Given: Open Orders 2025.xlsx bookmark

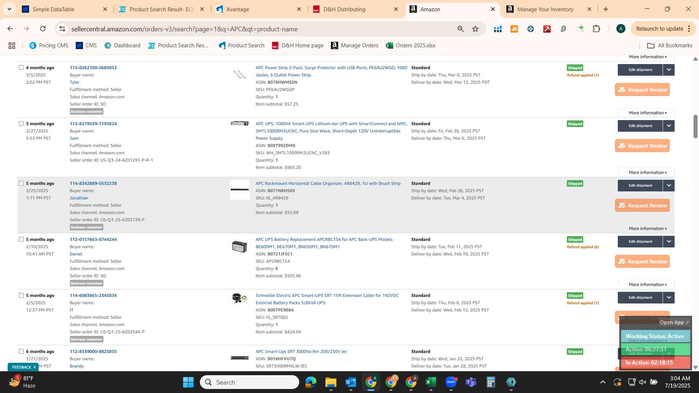Looking at the screenshot, I should pyautogui.click(x=411, y=45).
